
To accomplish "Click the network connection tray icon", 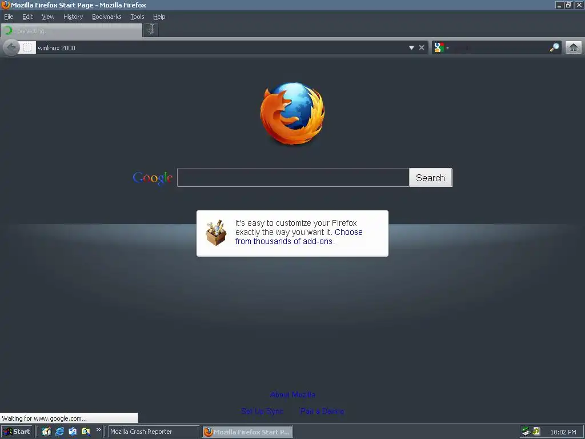I will click(x=526, y=431).
